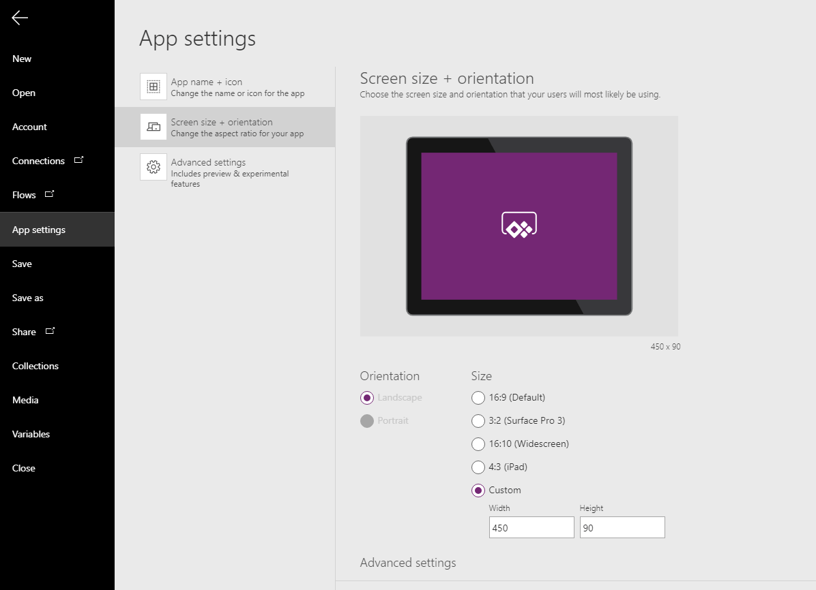Click the external link icon beside Share
Viewport: 816px width, 590px height.
click(x=50, y=330)
